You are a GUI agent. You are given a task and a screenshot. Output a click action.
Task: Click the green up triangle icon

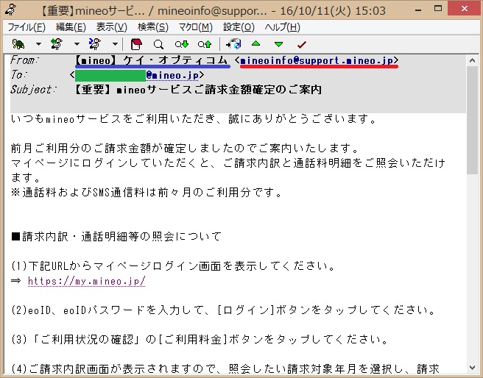[255, 44]
